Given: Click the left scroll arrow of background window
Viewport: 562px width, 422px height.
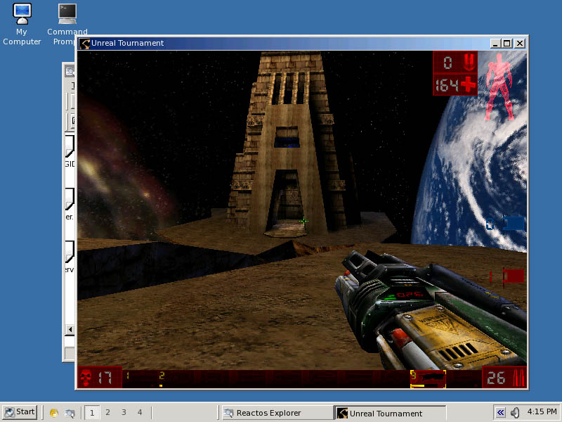Looking at the screenshot, I should coord(70,329).
